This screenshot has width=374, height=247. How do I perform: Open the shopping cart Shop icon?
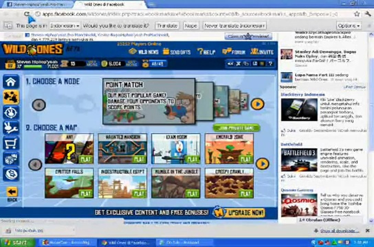[x=11, y=143]
